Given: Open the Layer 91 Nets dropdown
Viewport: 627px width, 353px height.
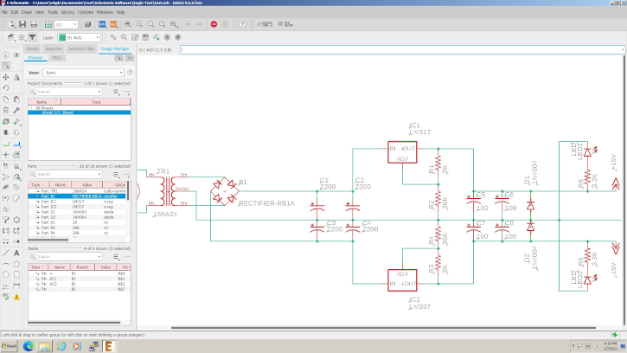Looking at the screenshot, I should [79, 37].
